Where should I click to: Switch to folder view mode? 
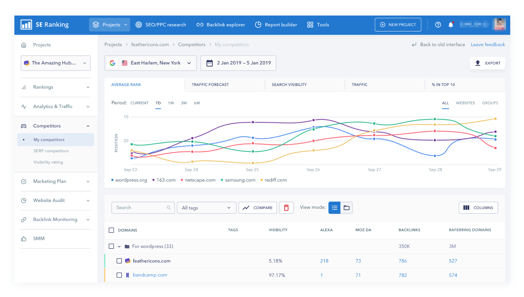(347, 208)
